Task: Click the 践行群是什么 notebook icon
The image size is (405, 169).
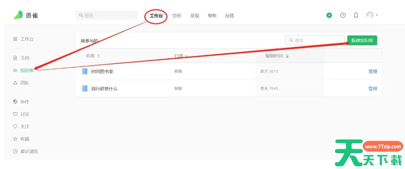Action: [x=85, y=88]
